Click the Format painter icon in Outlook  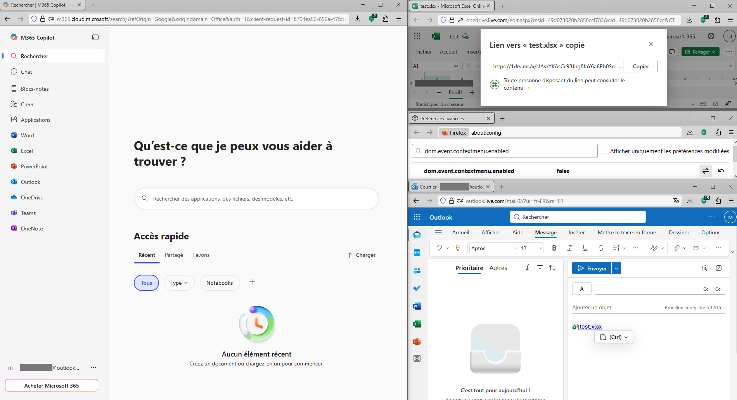(458, 248)
